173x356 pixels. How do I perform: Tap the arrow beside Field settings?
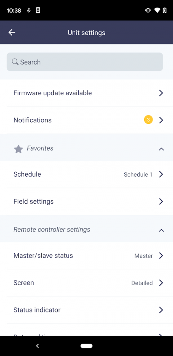161,201
